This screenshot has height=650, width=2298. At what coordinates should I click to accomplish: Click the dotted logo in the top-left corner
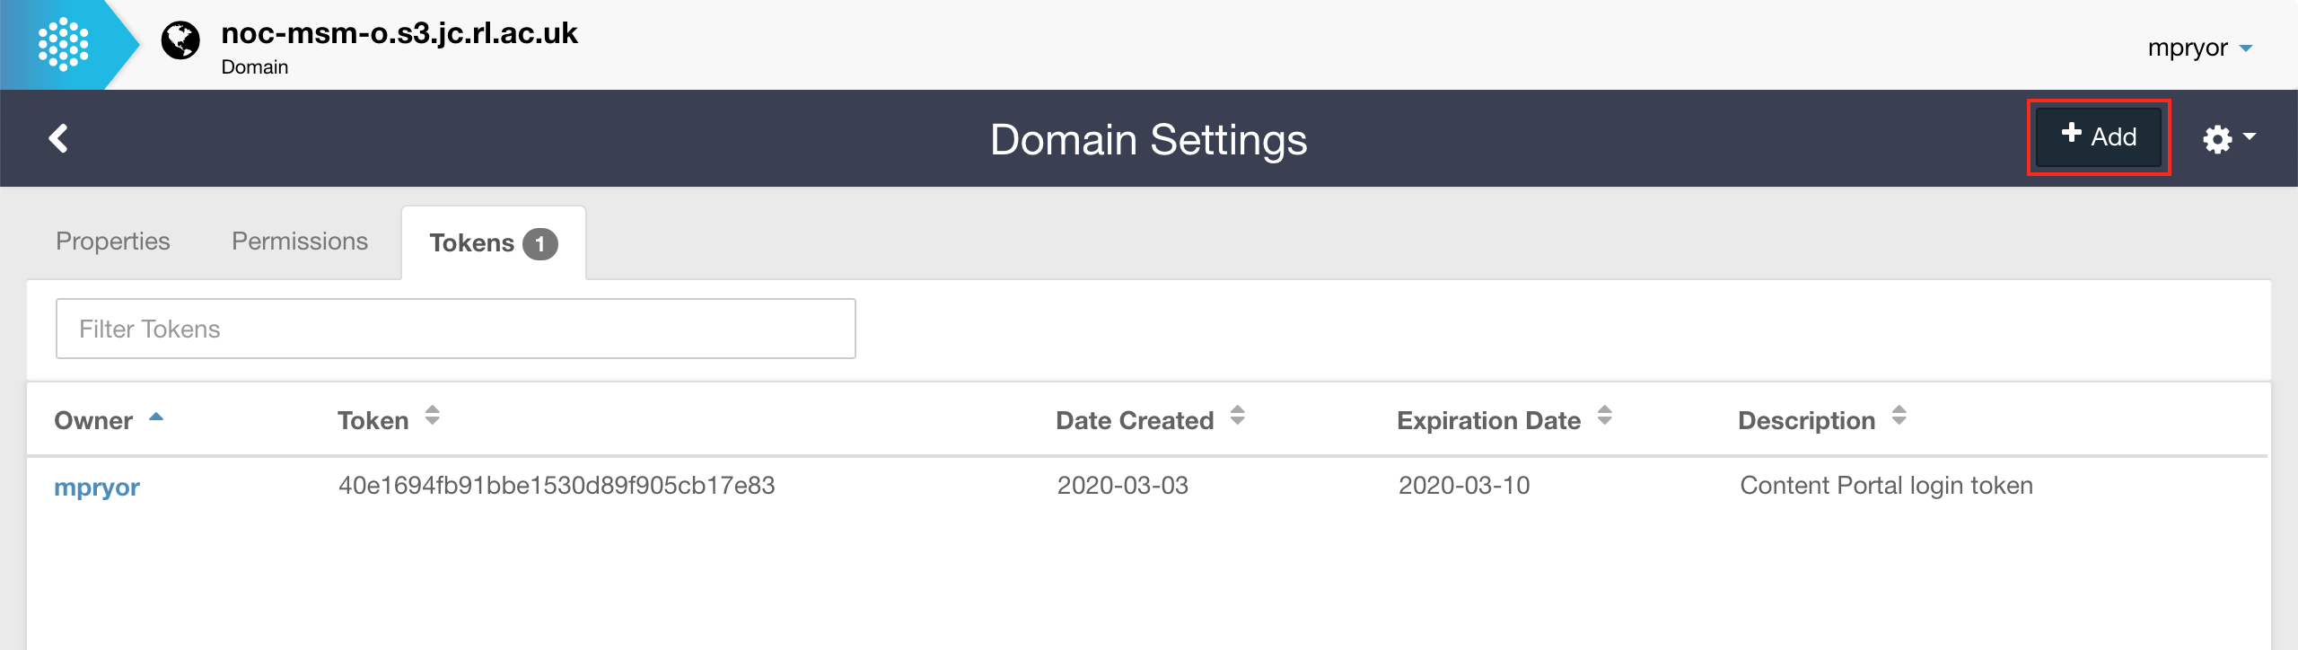(x=63, y=45)
